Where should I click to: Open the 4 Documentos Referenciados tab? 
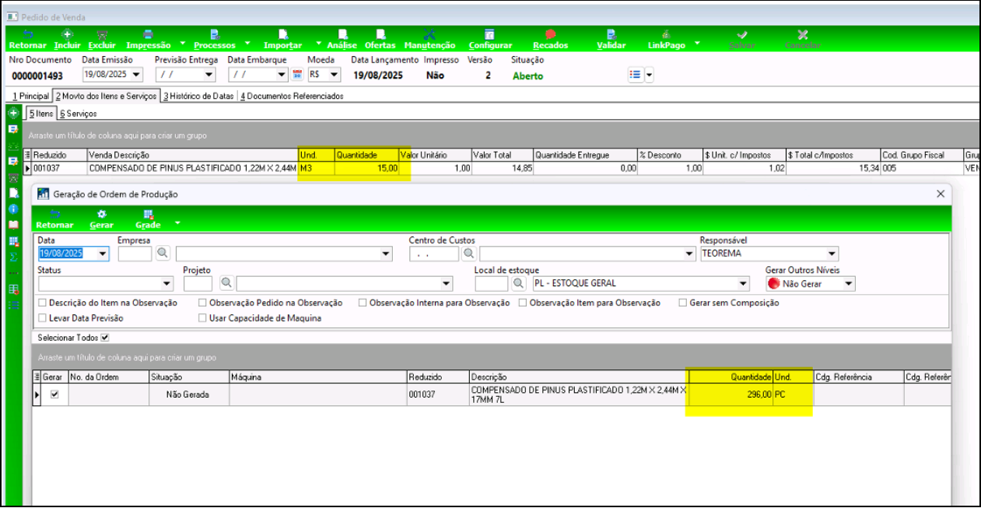(292, 96)
